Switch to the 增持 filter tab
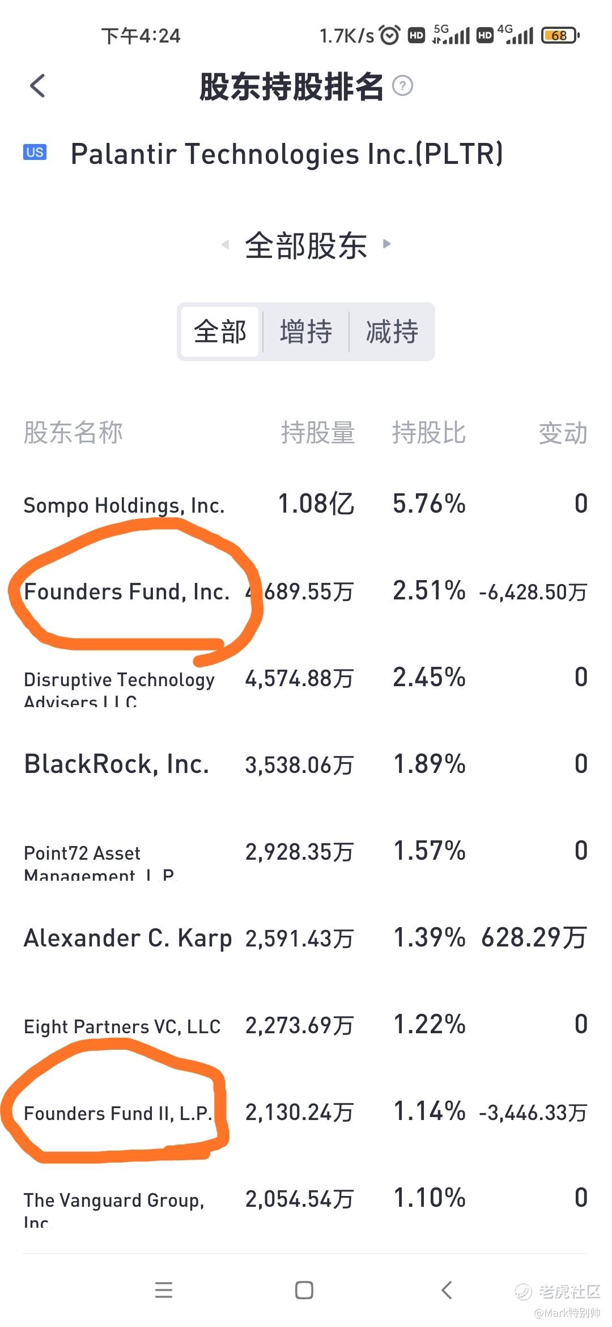The width and height of the screenshot is (612, 1327). [306, 332]
